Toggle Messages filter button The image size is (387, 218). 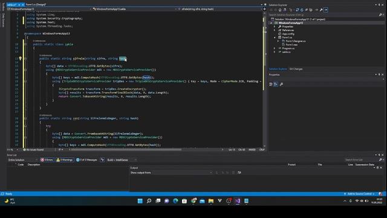(x=86, y=160)
